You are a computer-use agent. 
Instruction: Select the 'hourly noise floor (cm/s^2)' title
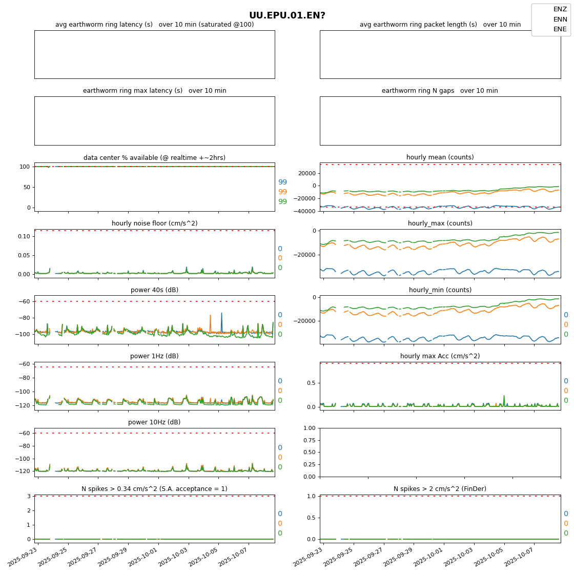point(154,223)
